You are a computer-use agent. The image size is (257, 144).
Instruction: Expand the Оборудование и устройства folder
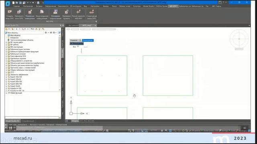point(6,61)
